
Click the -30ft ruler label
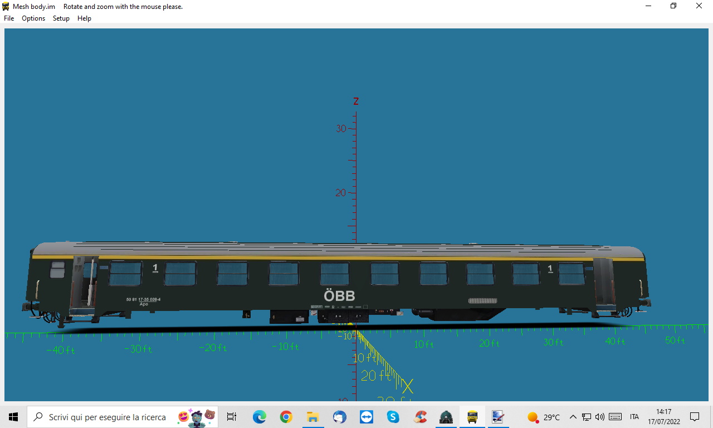click(137, 349)
